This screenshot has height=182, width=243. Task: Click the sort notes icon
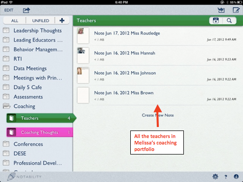[x=216, y=20]
